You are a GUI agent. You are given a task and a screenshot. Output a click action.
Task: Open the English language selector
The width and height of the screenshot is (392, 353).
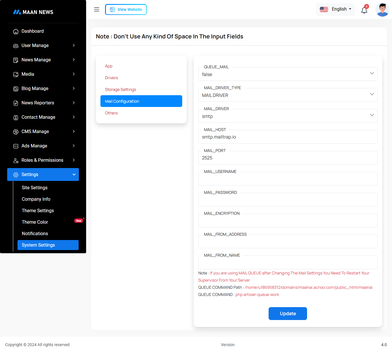335,9
